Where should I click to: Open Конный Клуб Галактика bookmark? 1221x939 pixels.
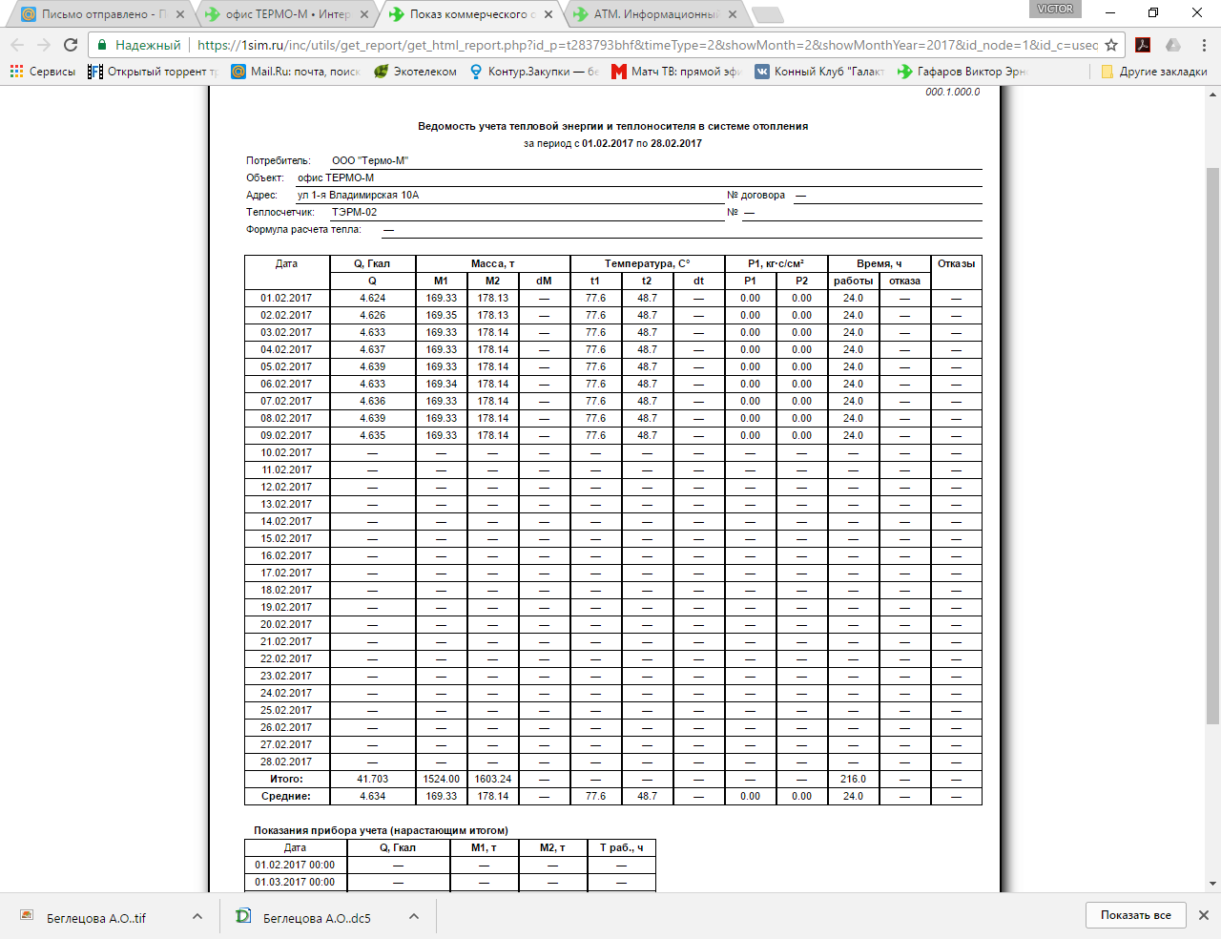[x=819, y=72]
